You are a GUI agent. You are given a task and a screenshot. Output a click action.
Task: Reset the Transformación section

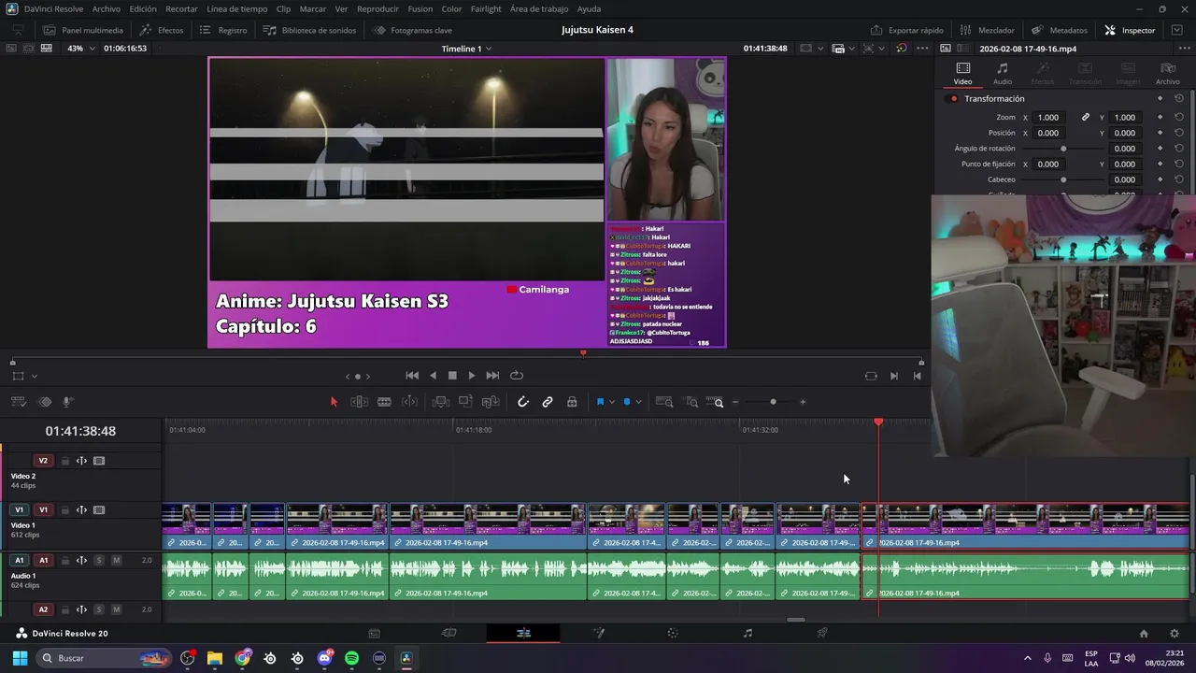1179,98
